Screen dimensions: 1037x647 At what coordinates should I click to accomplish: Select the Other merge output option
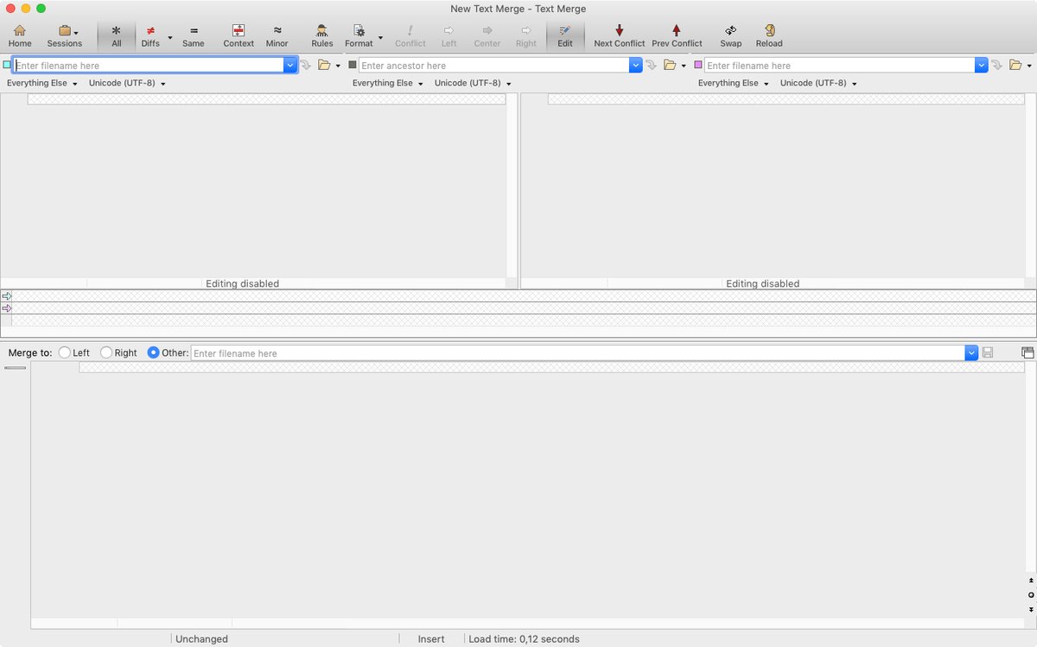[x=154, y=352]
